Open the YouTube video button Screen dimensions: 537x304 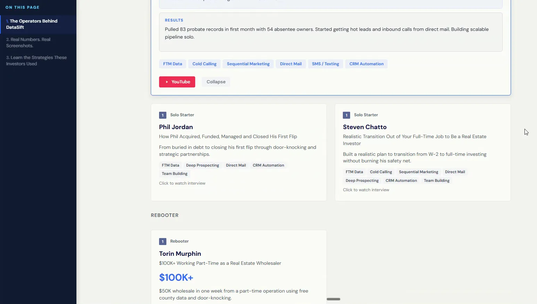(x=177, y=82)
